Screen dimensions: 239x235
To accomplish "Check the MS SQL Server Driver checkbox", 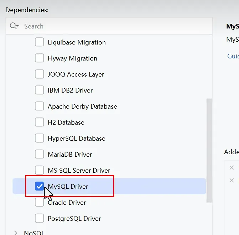I will coord(39,171).
